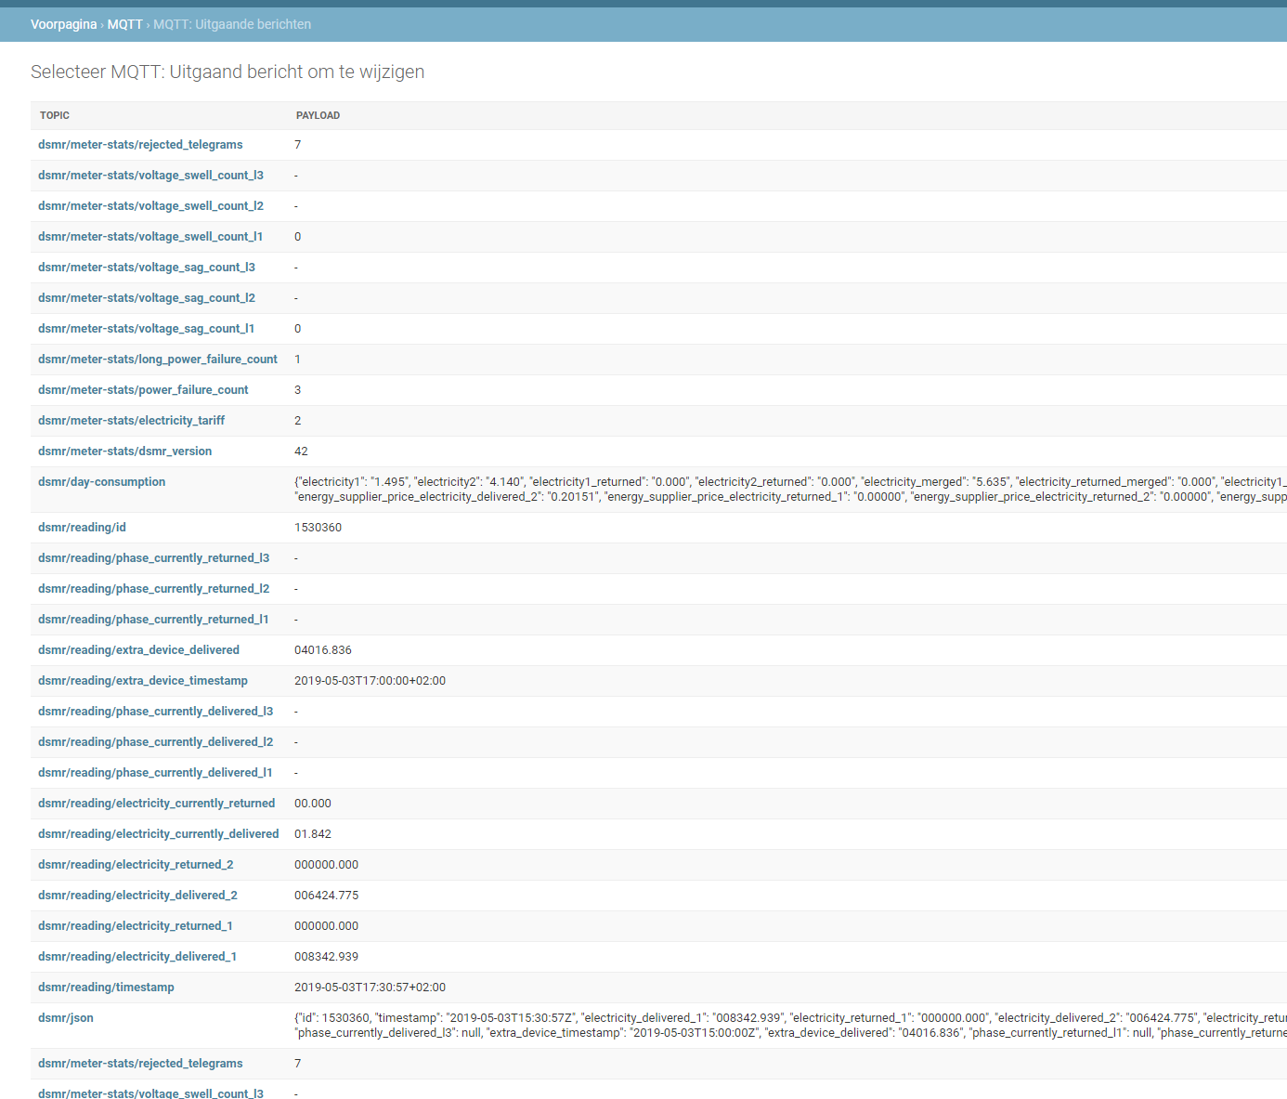Click the PAYLOAD column header

318,115
